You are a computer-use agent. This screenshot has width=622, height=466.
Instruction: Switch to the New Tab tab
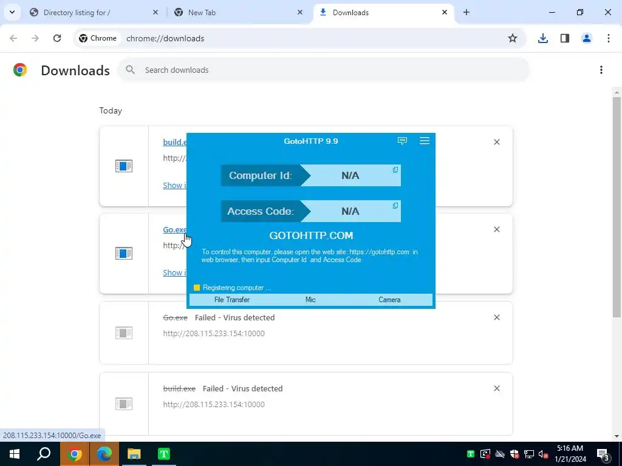pos(238,12)
